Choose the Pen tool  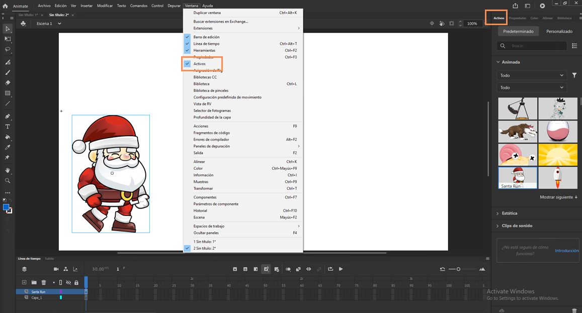coord(8,116)
